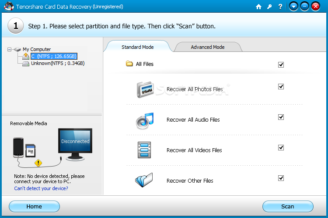
Task: Click the C drive icon
Action: click(26, 56)
